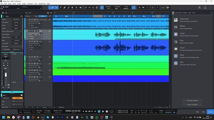The height and width of the screenshot is (120, 214).
Task: Click the Stop transport button
Action: point(99,111)
